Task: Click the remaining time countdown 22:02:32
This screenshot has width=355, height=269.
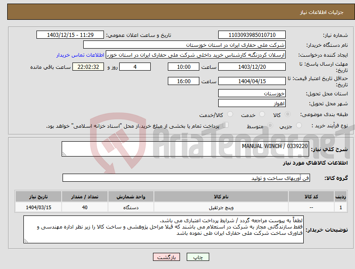Action: coord(88,67)
